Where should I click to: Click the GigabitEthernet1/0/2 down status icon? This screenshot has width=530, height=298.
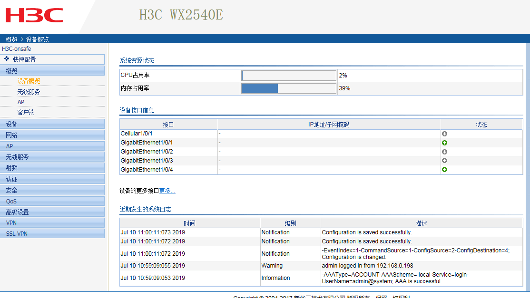[x=444, y=152]
